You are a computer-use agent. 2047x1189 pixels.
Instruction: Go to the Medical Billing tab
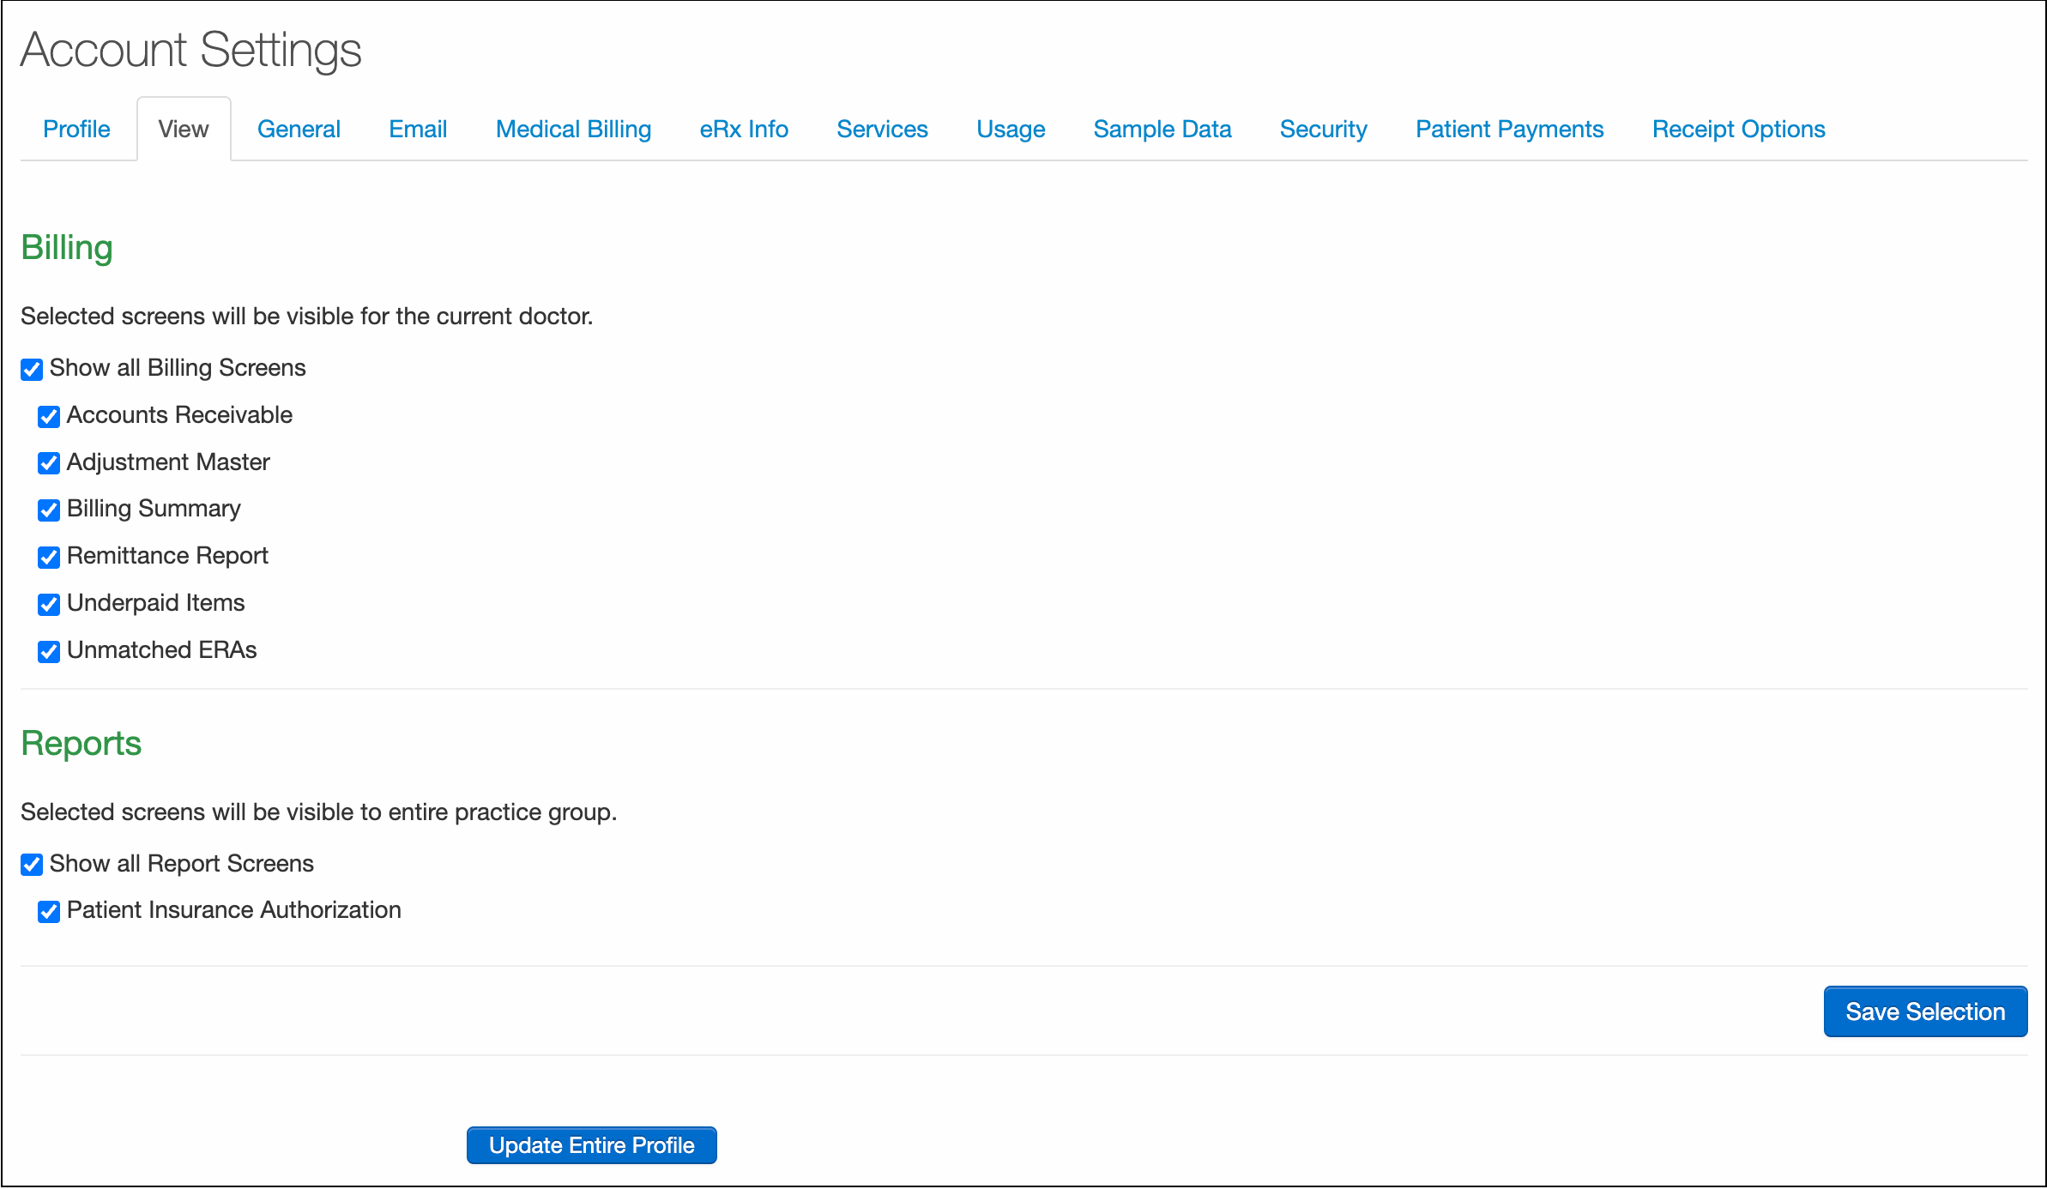coord(573,130)
